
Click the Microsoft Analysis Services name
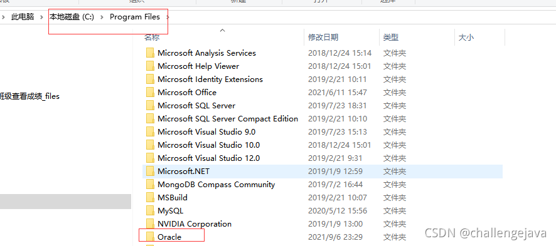point(206,53)
